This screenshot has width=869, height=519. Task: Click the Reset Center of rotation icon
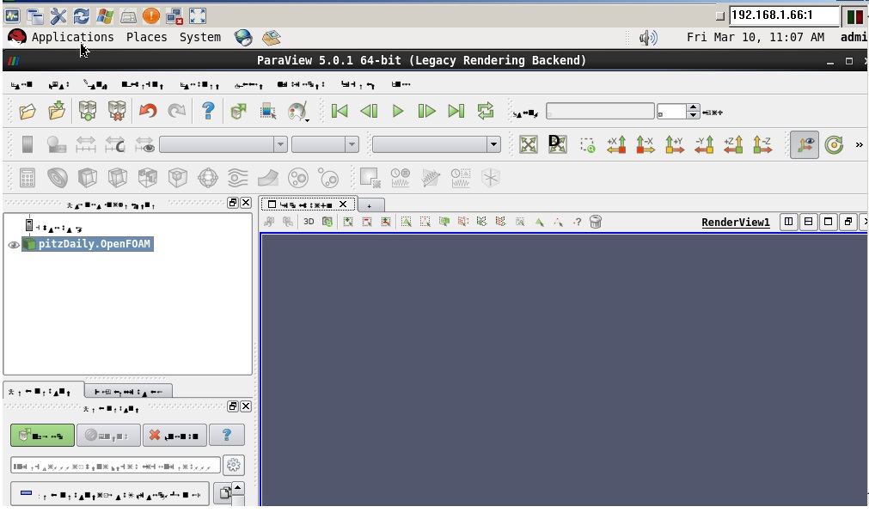pyautogui.click(x=834, y=145)
